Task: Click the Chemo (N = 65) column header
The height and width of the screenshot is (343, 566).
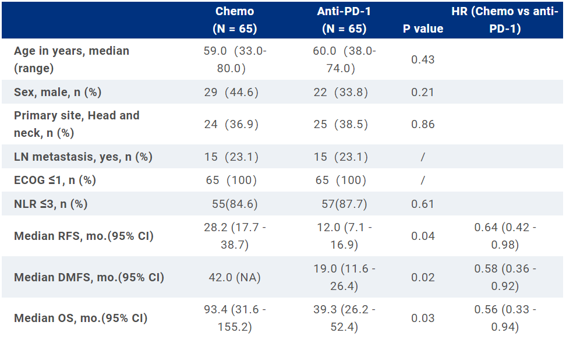Action: tap(235, 20)
